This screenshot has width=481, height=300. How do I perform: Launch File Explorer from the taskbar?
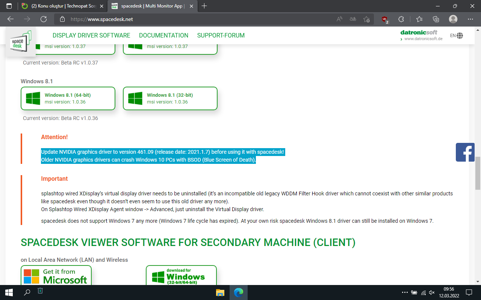[220, 292]
